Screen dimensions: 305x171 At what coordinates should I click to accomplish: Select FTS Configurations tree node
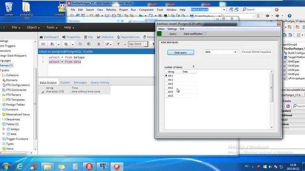tap(18, 85)
